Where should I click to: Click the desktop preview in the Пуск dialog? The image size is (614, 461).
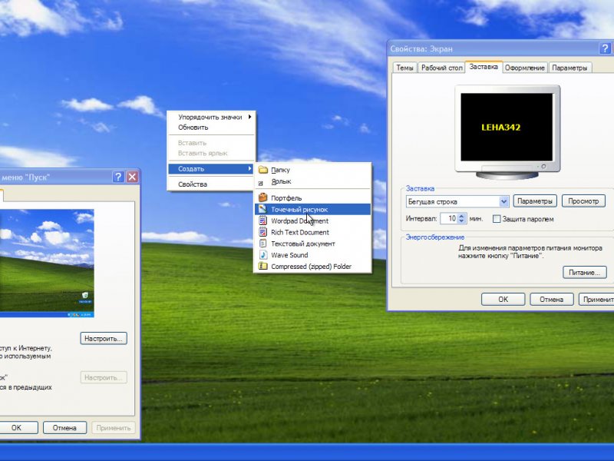pos(47,264)
